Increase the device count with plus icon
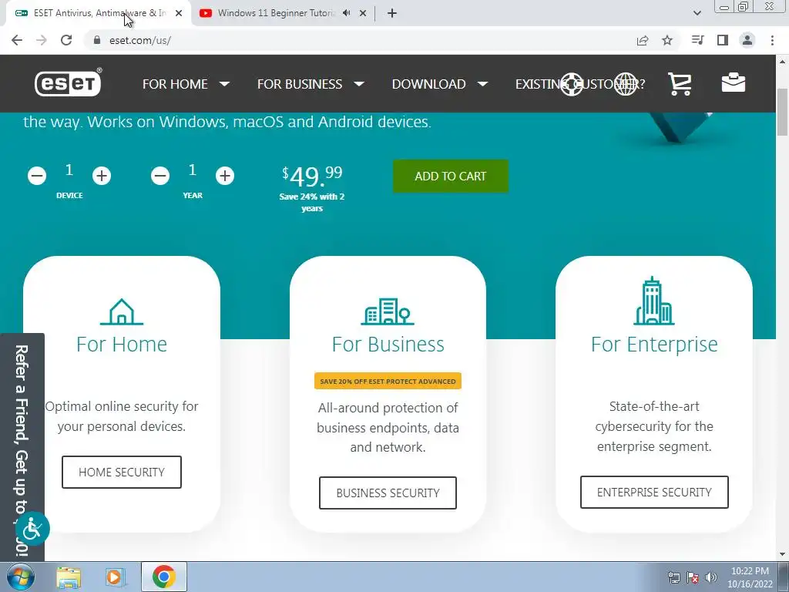Viewport: 789px width, 592px height. [x=102, y=176]
